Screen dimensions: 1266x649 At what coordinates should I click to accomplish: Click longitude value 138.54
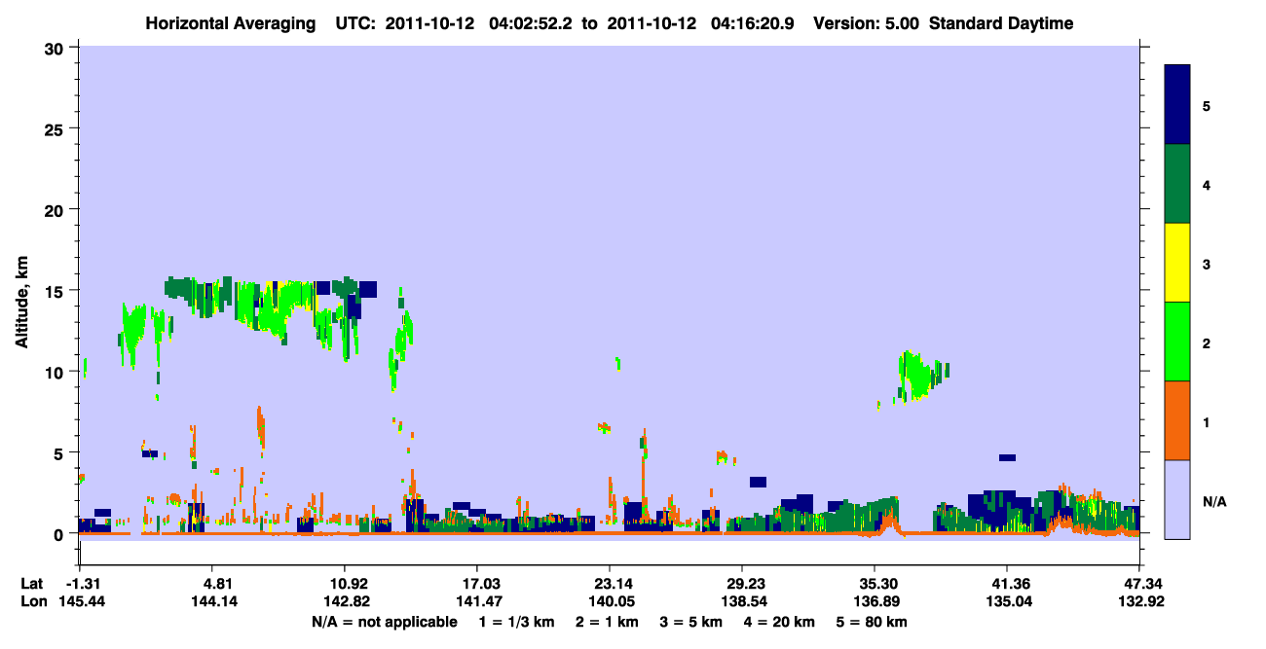coord(742,602)
